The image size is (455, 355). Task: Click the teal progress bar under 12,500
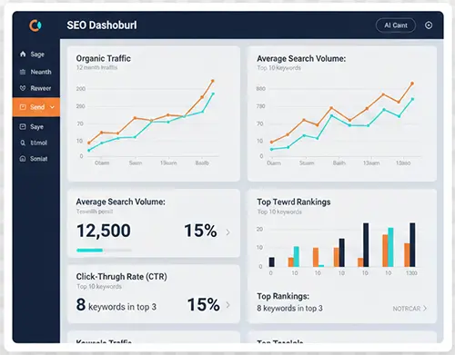[x=90, y=250]
